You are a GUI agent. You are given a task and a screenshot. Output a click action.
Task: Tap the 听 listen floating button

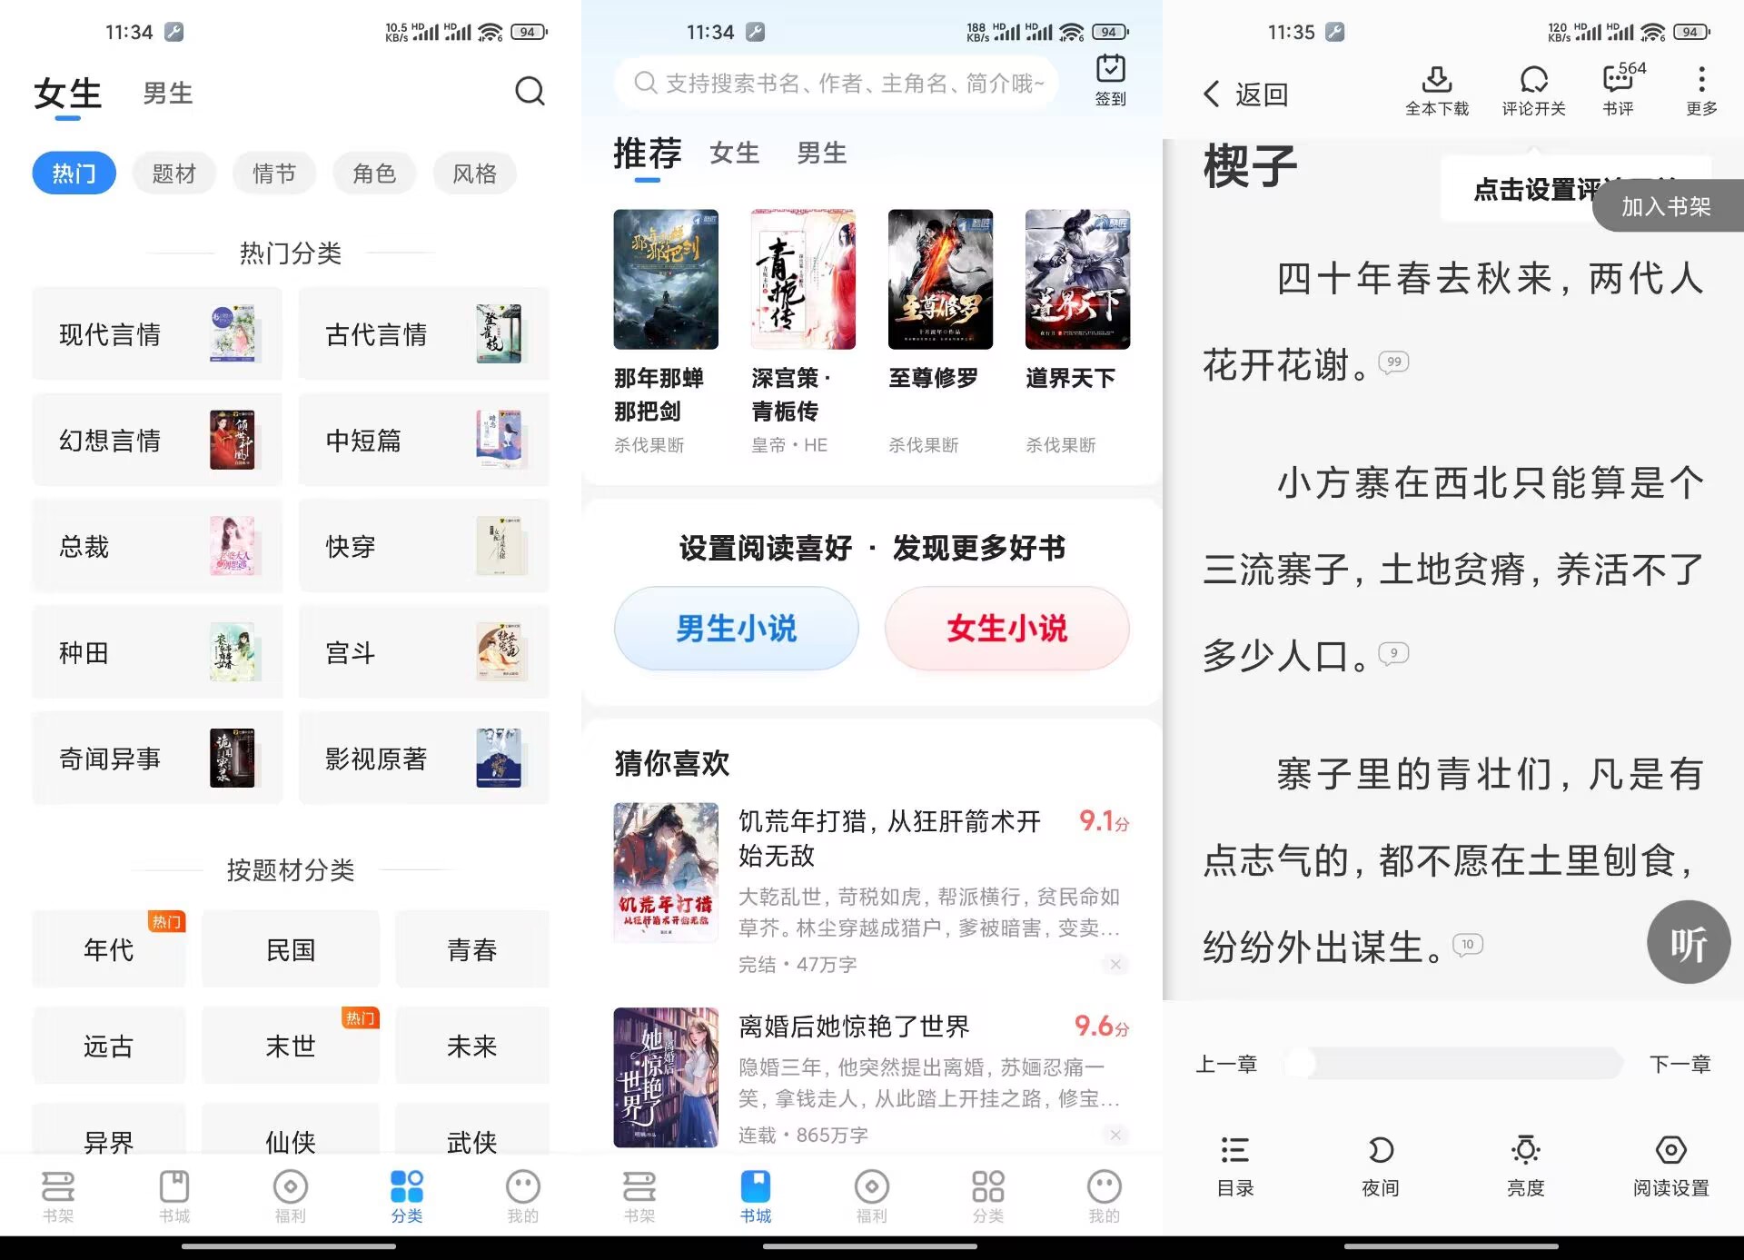click(x=1689, y=942)
